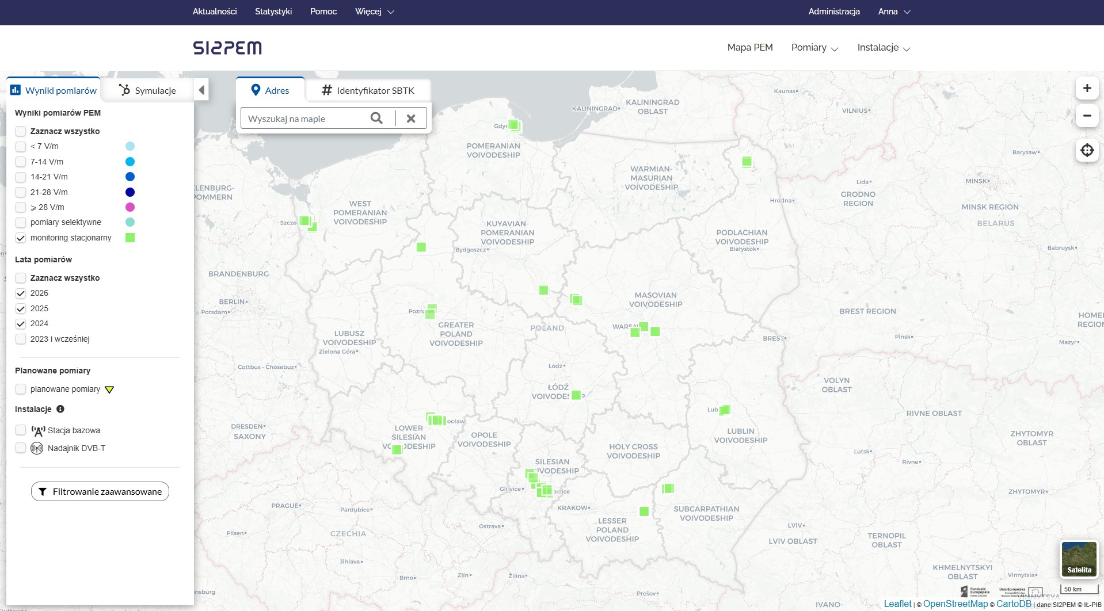This screenshot has height=611, width=1104.
Task: Click the magenta ≥ 28 V/m color dot
Action: click(x=130, y=207)
